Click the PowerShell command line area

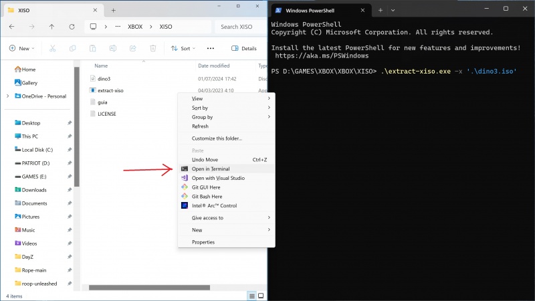(x=394, y=72)
